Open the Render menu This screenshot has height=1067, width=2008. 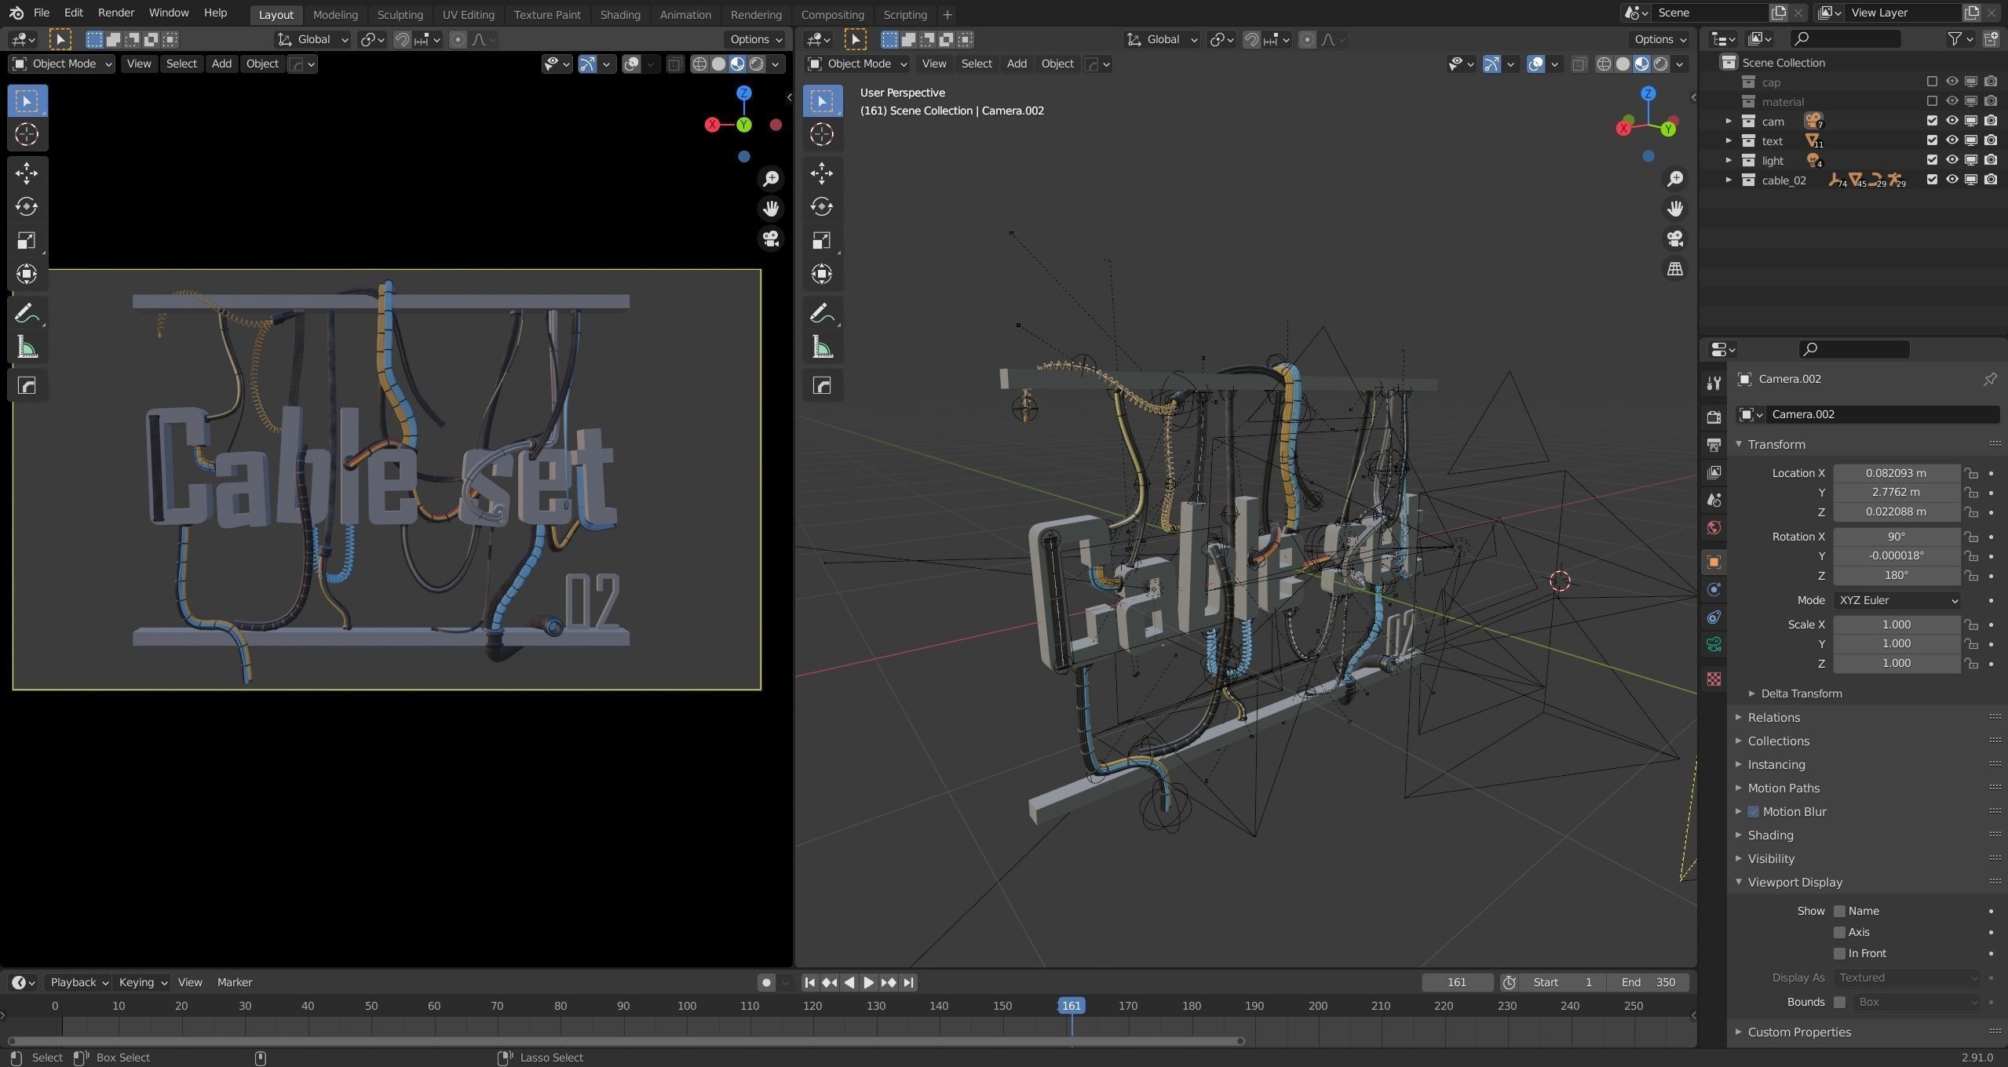(x=115, y=13)
